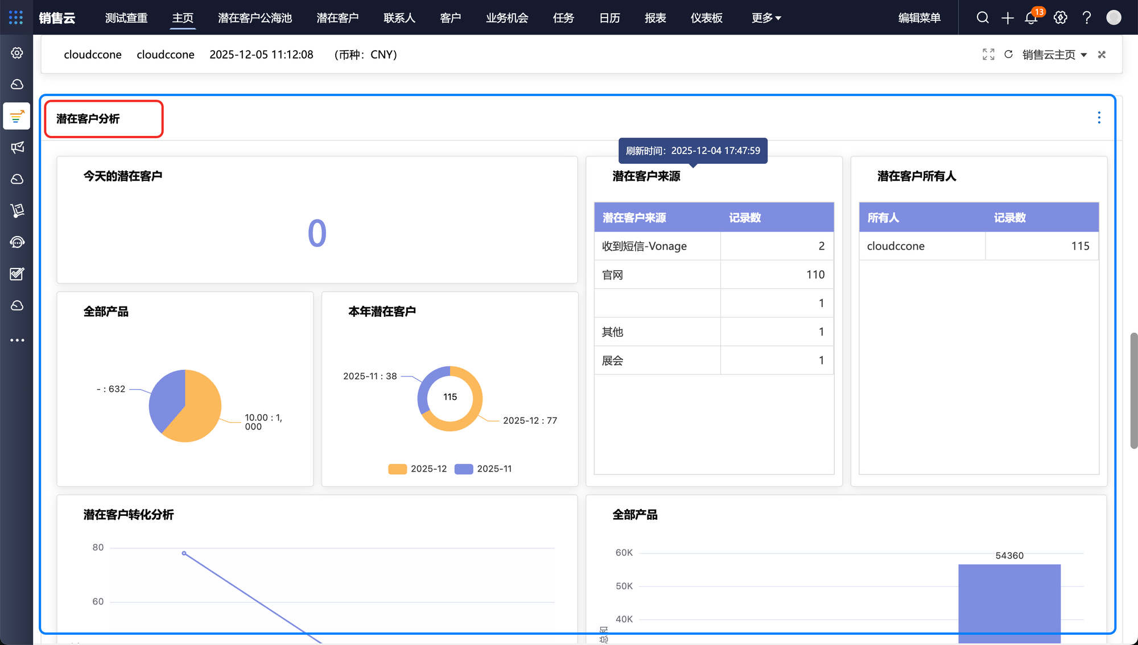This screenshot has width=1138, height=645.
Task: Expand the 更多 menu dropdown
Action: pyautogui.click(x=766, y=18)
